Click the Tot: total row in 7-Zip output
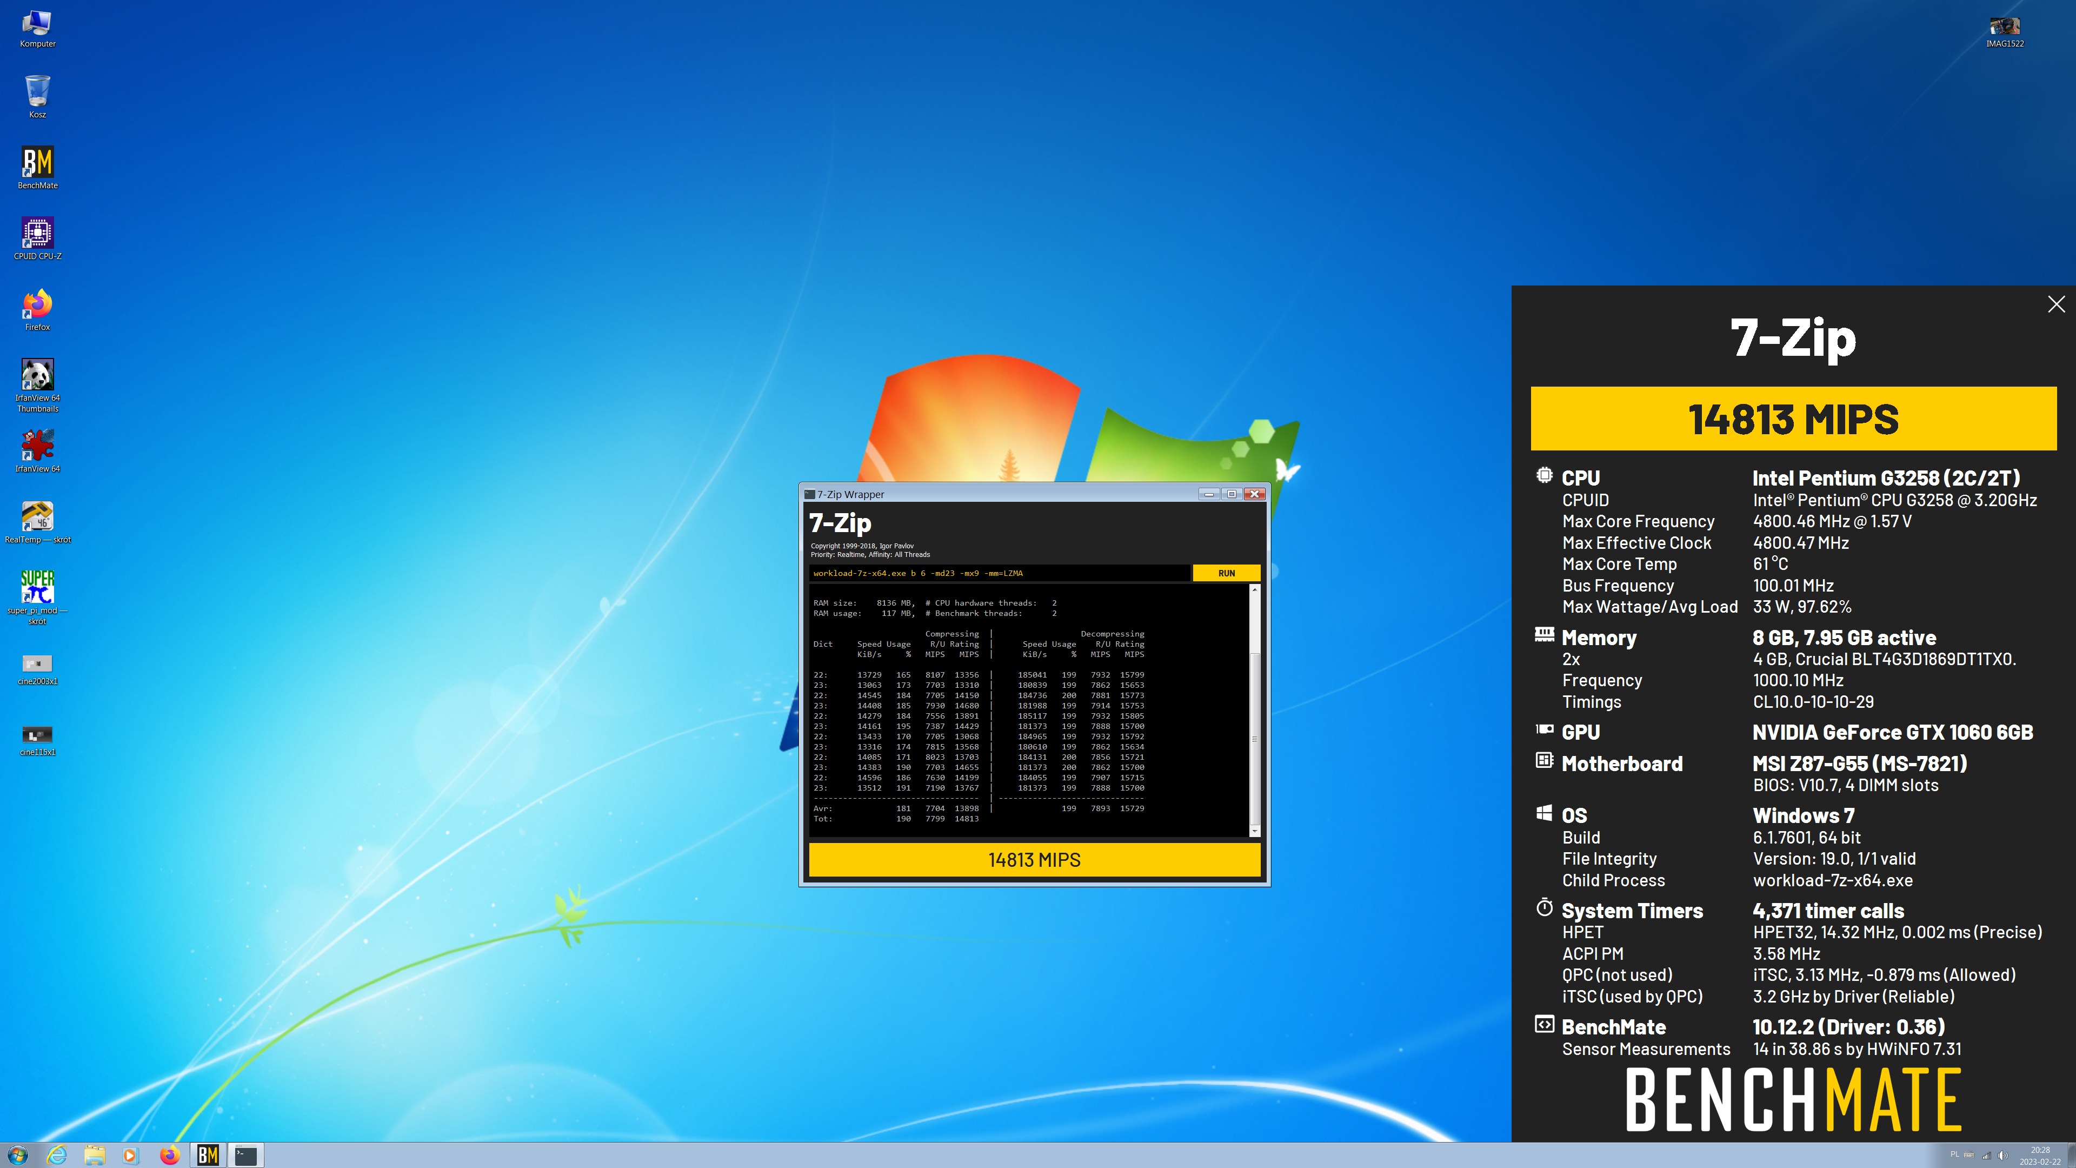The height and width of the screenshot is (1168, 2076). tap(896, 819)
